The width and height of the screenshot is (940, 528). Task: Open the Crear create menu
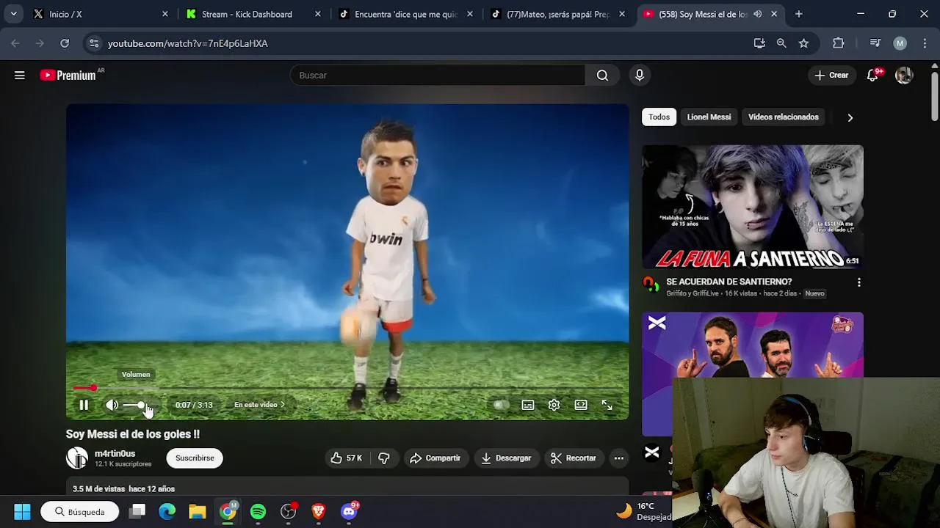tap(831, 75)
